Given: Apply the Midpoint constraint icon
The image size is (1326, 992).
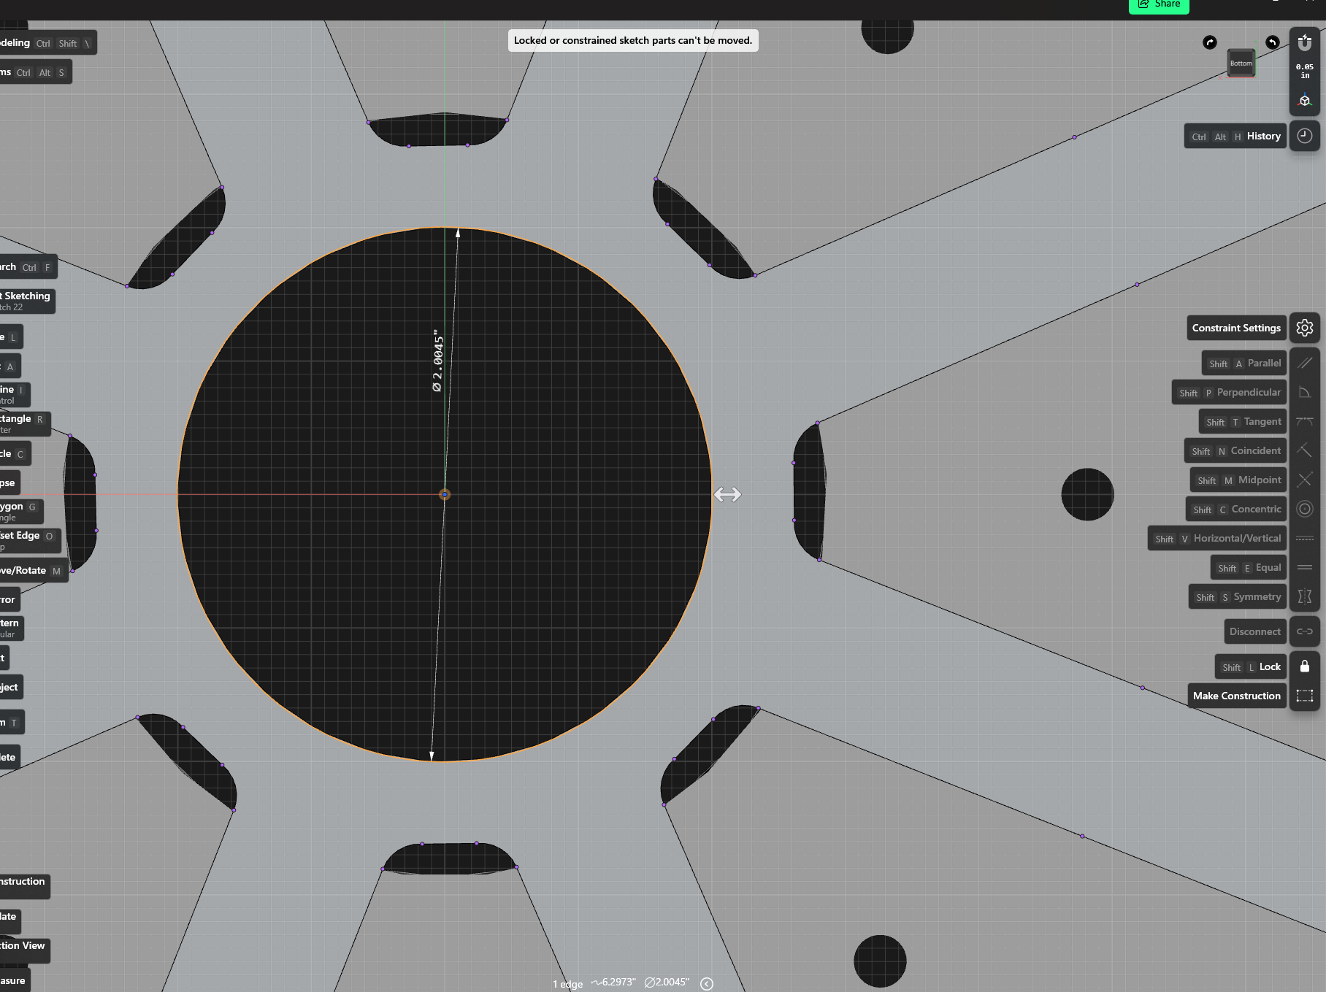Looking at the screenshot, I should 1304,480.
